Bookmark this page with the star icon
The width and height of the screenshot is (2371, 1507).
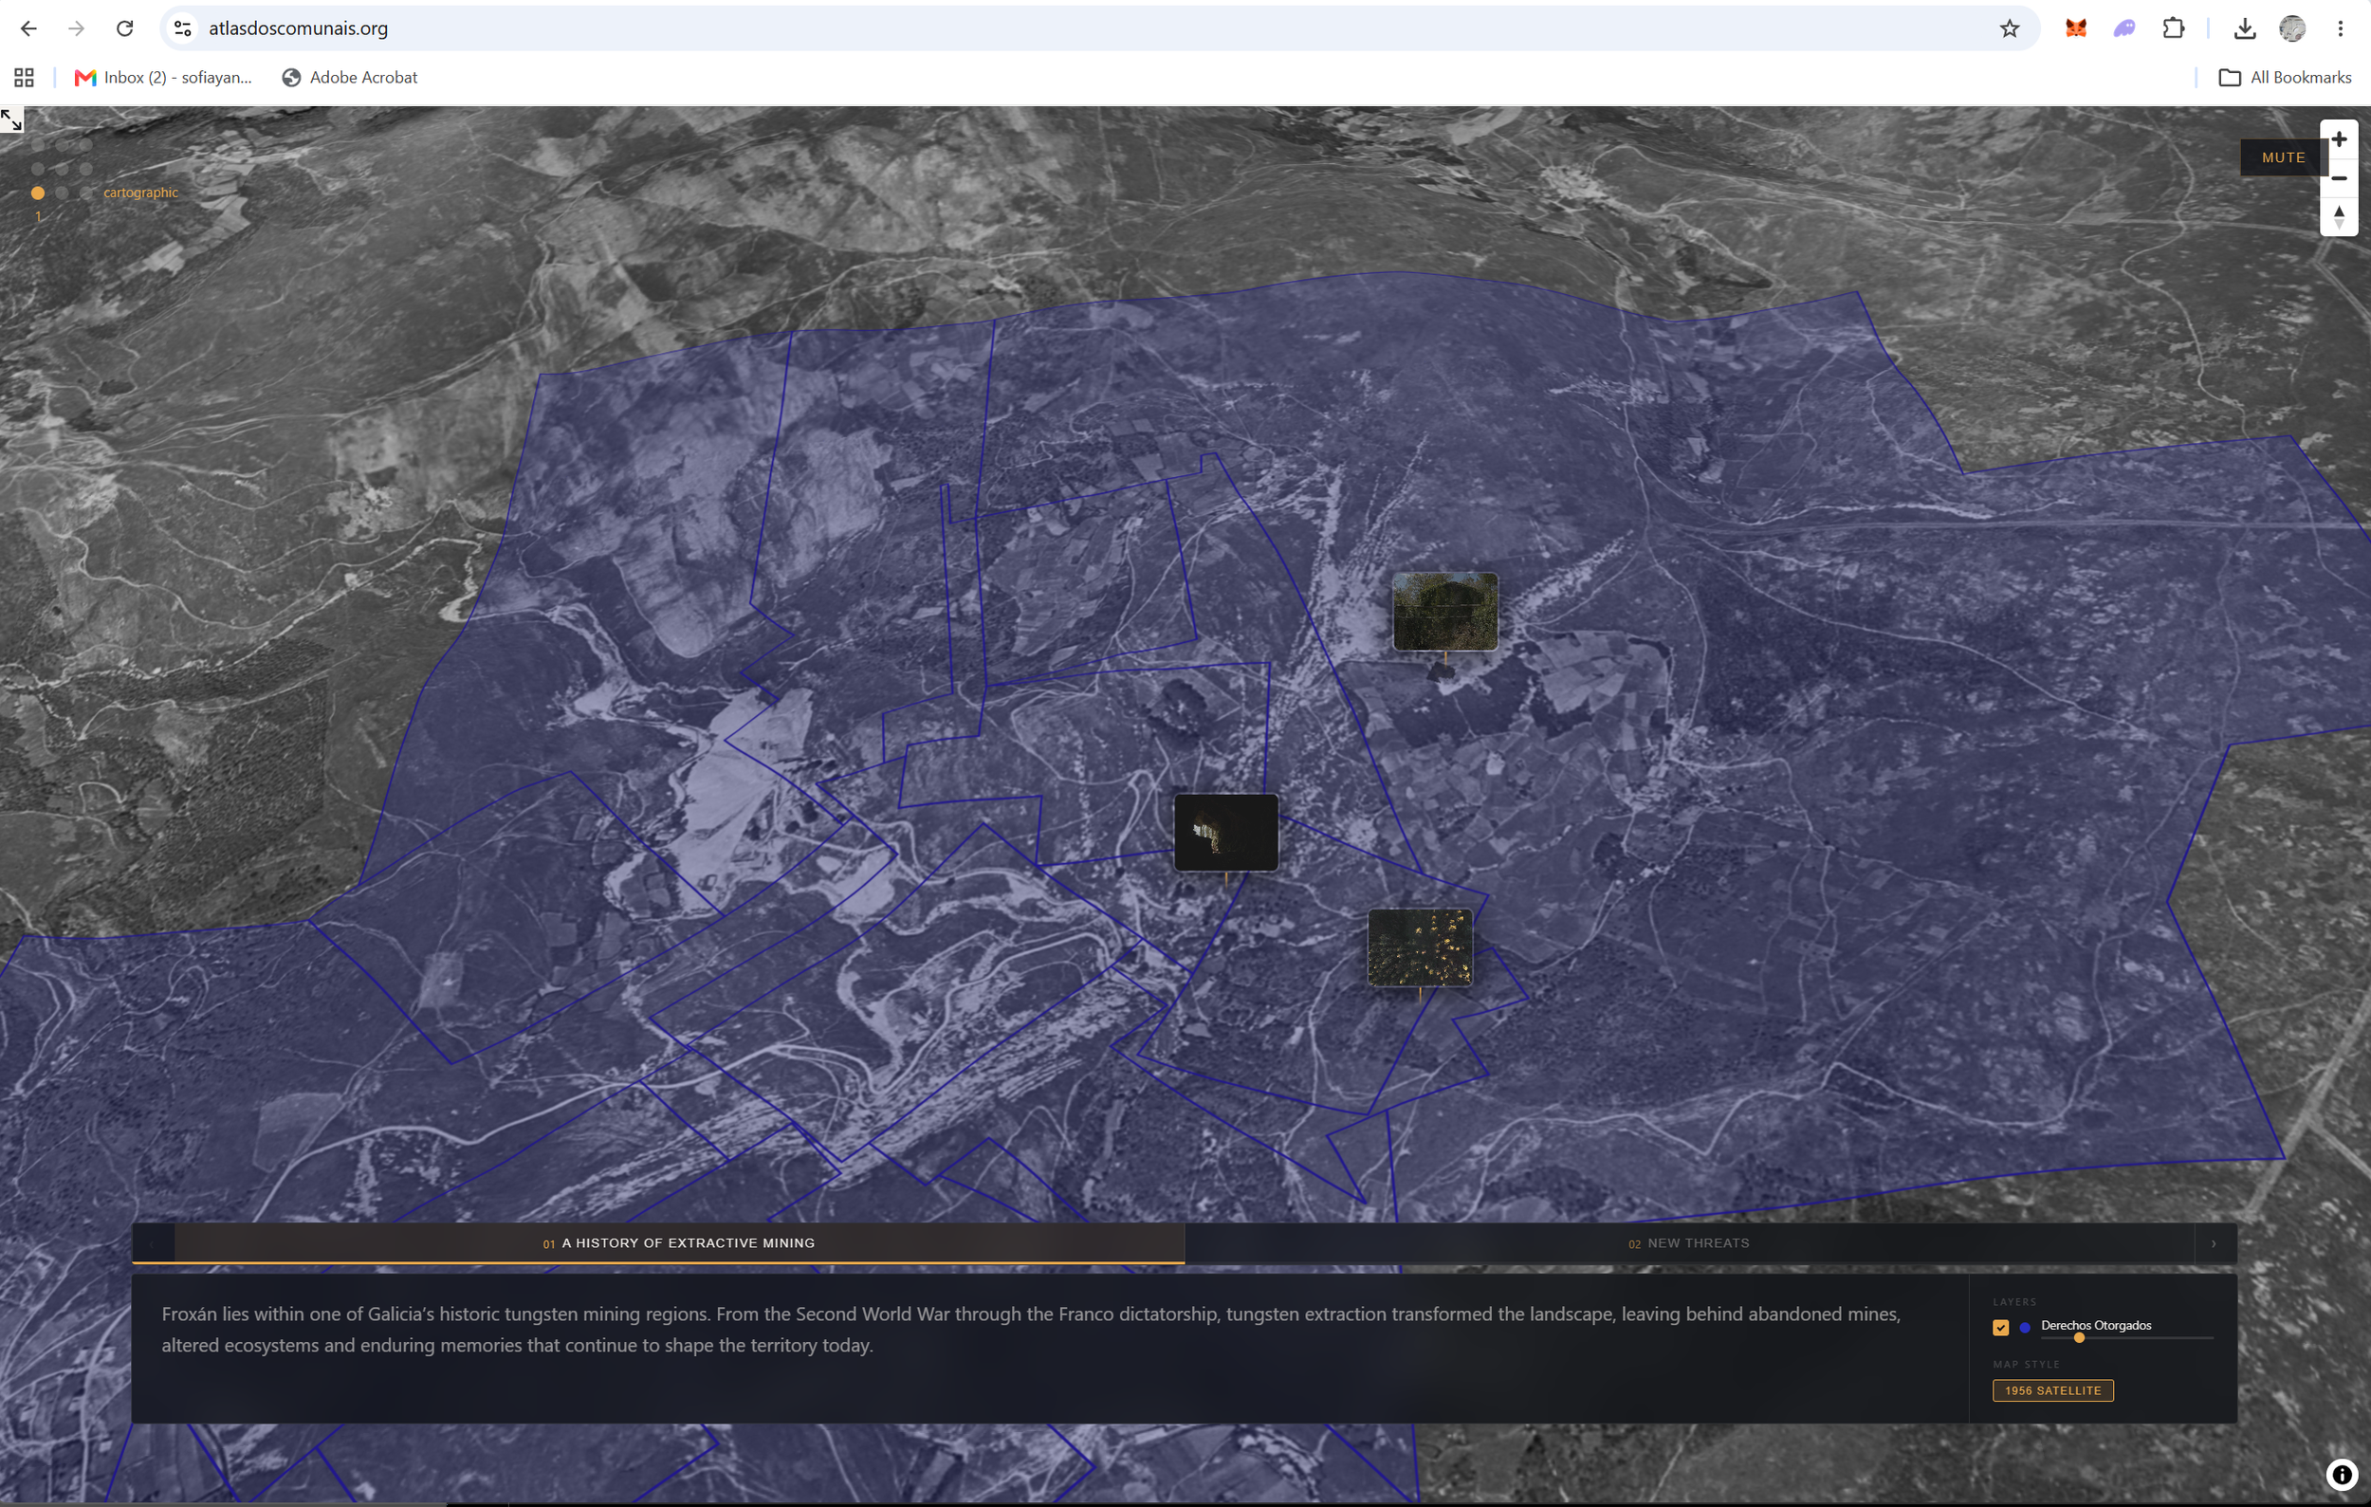point(2009,28)
